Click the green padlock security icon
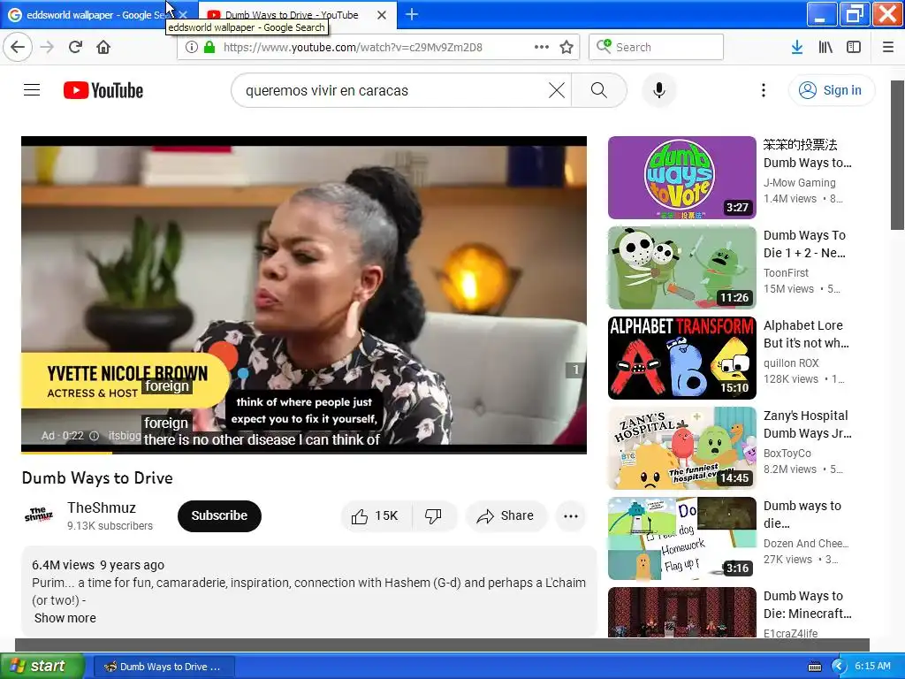Viewport: 905px width, 679px height. pos(209,47)
